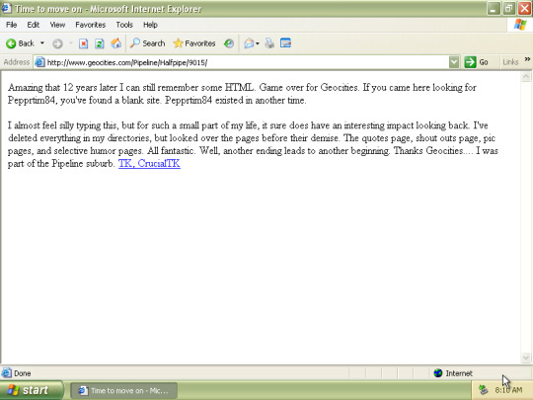Image resolution: width=533 pixels, height=400 pixels.
Task: Go to the Home page icon
Action: (115, 43)
